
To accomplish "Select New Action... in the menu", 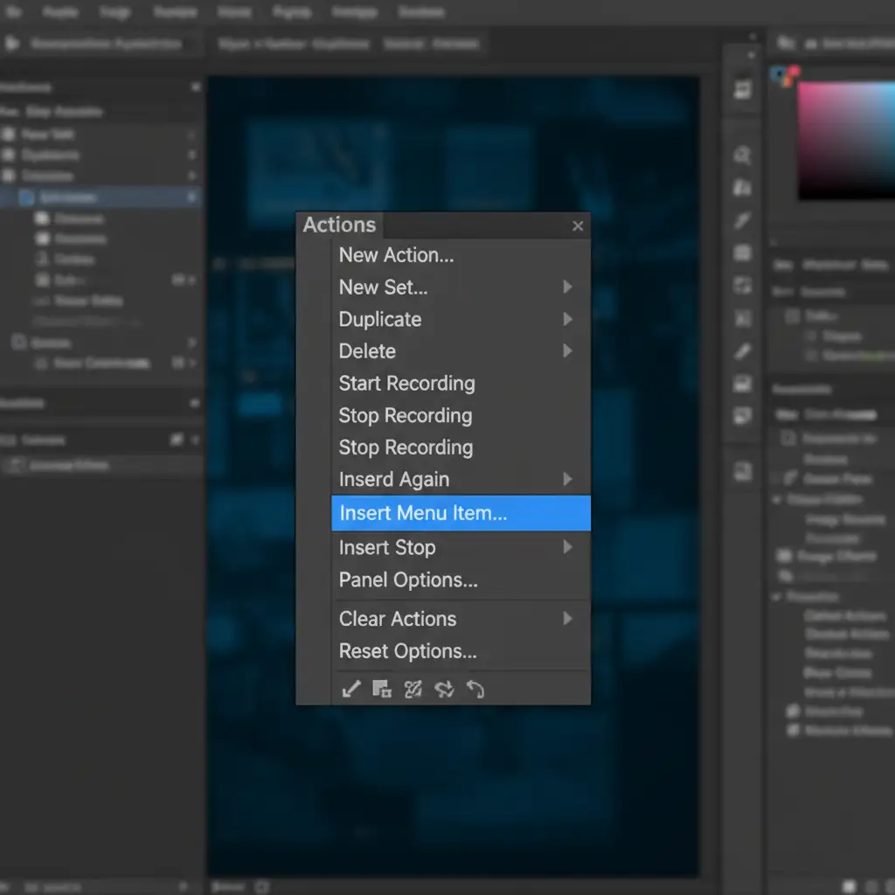I will 396,255.
